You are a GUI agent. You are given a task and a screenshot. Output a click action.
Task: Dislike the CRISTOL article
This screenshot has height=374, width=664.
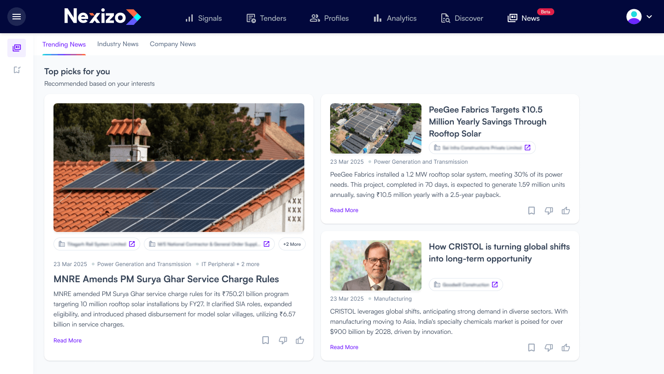click(549, 348)
